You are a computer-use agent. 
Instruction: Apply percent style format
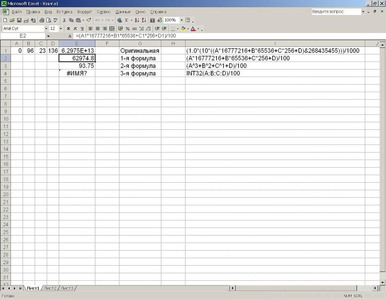(127, 29)
